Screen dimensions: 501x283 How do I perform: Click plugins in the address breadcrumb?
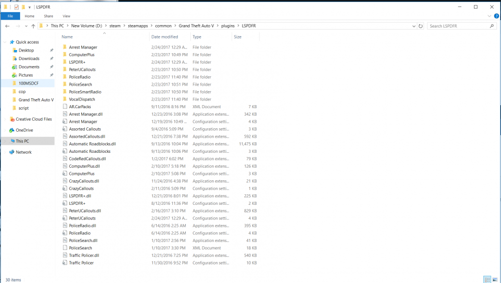[x=228, y=26]
